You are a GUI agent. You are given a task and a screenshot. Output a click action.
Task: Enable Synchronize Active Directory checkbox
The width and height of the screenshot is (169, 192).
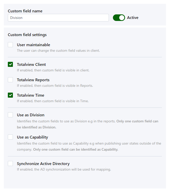point(10,163)
